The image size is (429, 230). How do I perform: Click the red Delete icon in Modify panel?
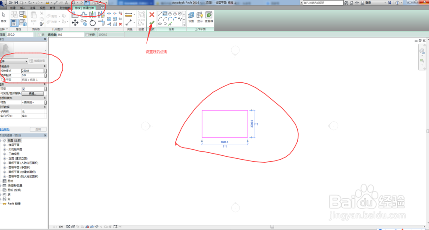pos(121,24)
